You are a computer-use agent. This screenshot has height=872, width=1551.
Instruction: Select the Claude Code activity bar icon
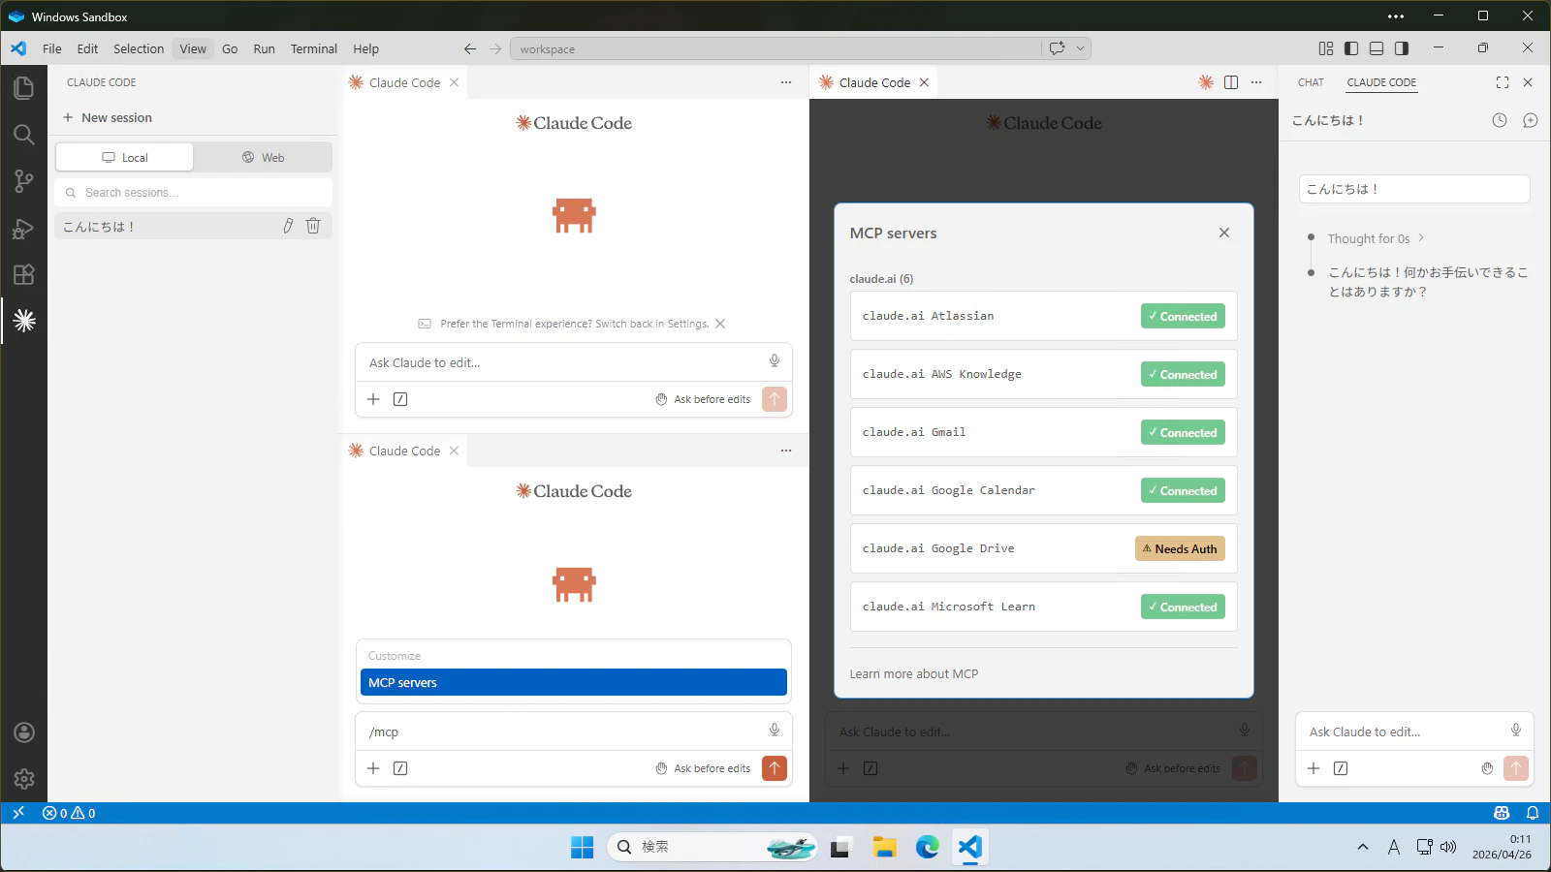coord(23,321)
